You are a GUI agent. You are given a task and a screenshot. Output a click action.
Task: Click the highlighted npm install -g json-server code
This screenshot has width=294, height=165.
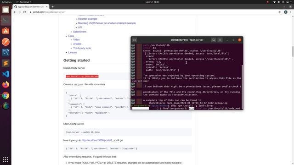(x=82, y=76)
